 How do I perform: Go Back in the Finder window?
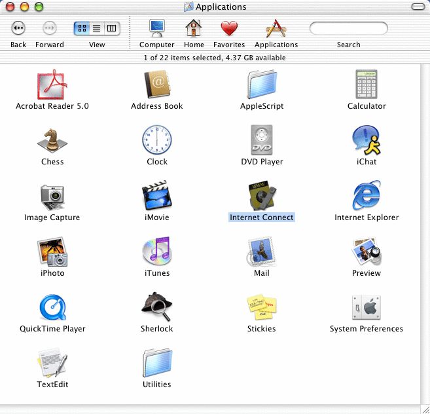pos(18,28)
